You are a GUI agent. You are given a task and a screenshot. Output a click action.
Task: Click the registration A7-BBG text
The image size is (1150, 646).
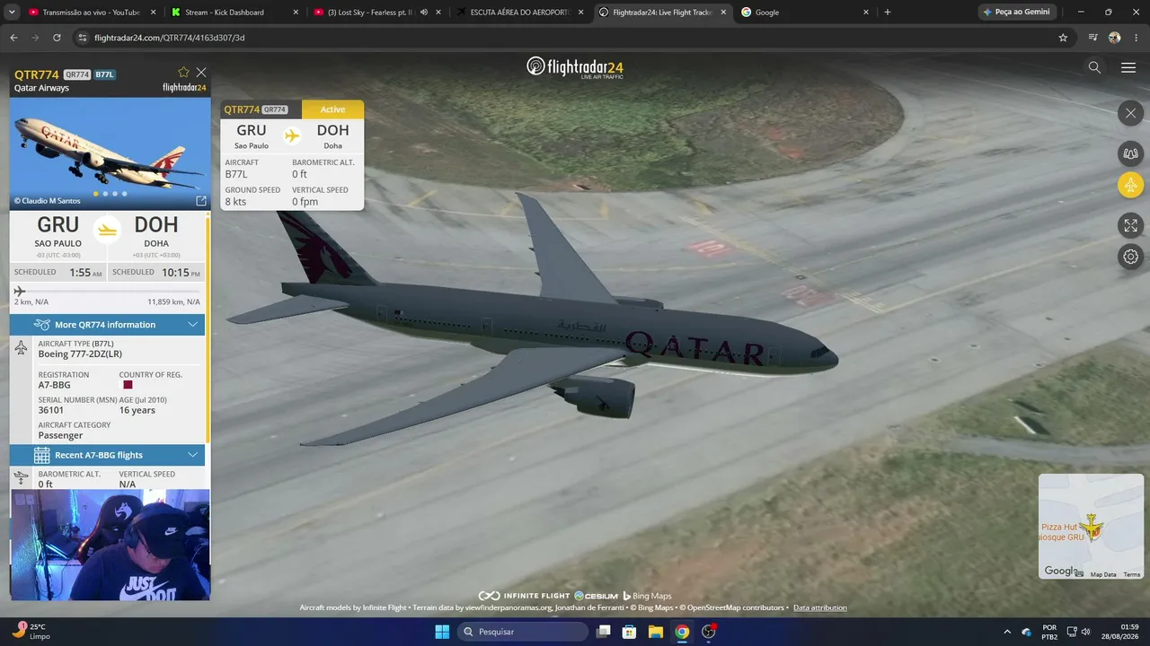54,385
